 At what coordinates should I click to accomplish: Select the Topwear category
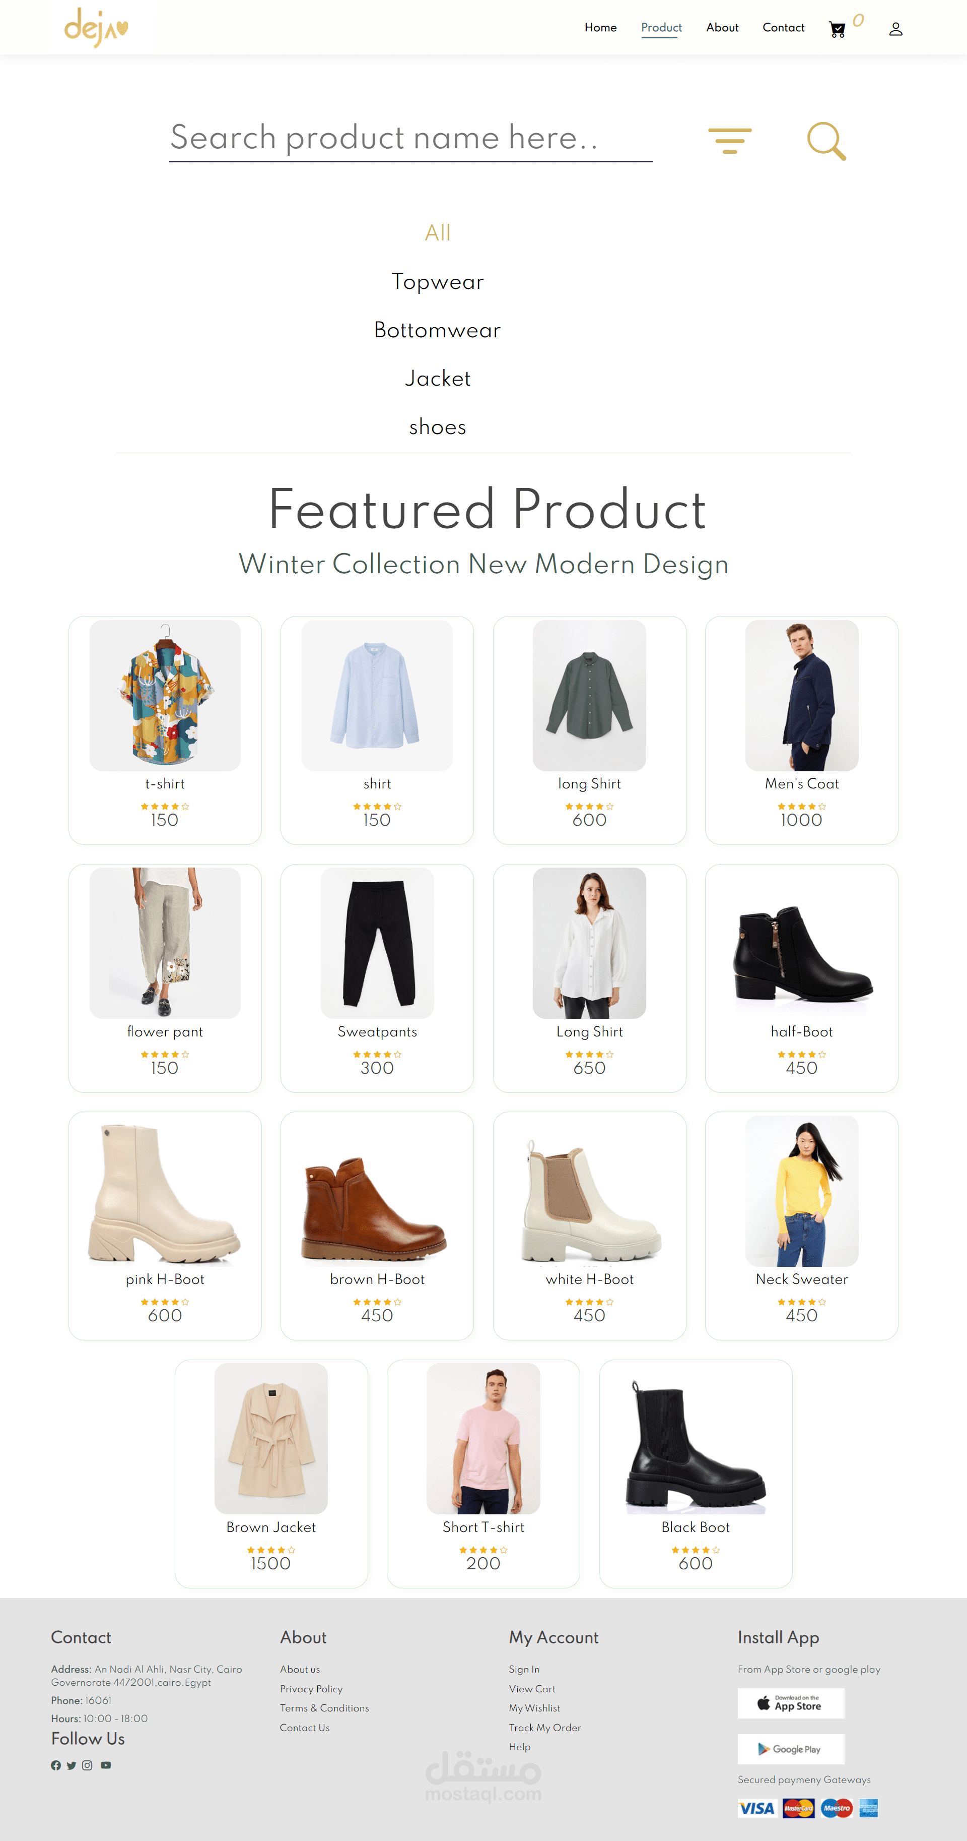pyautogui.click(x=437, y=282)
